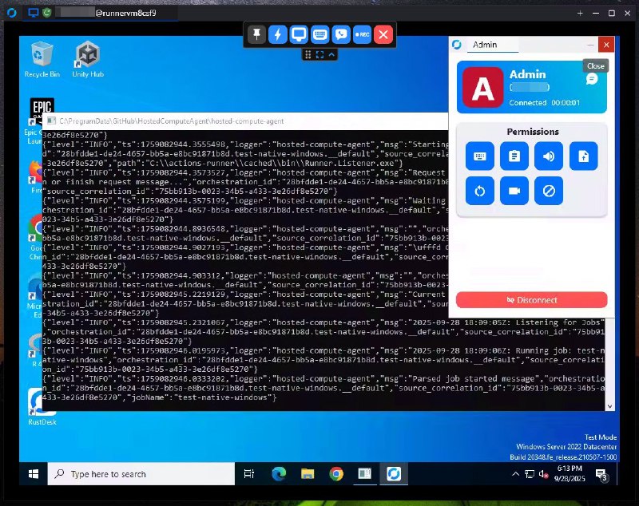Open the actions menu via lightning icon
This screenshot has width=639, height=506.
click(x=278, y=34)
